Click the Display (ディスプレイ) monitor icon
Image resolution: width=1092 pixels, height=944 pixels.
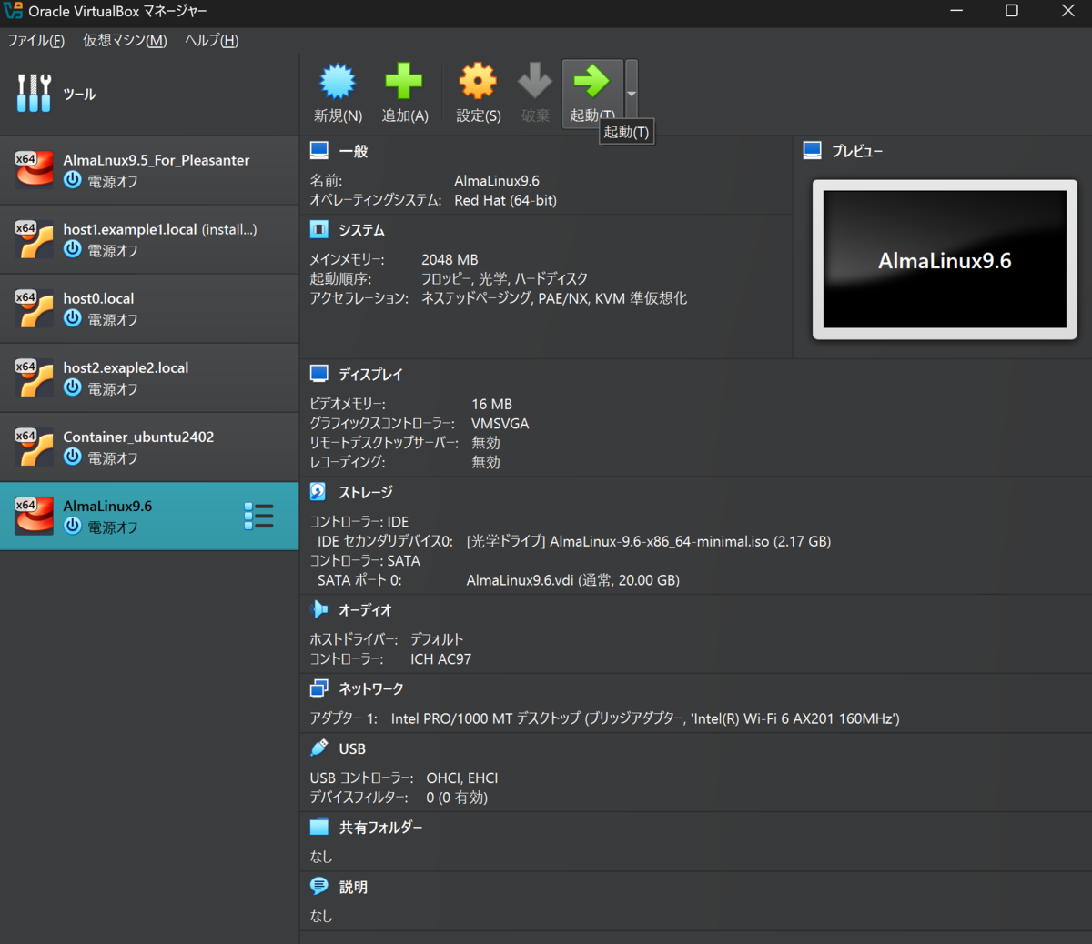319,373
